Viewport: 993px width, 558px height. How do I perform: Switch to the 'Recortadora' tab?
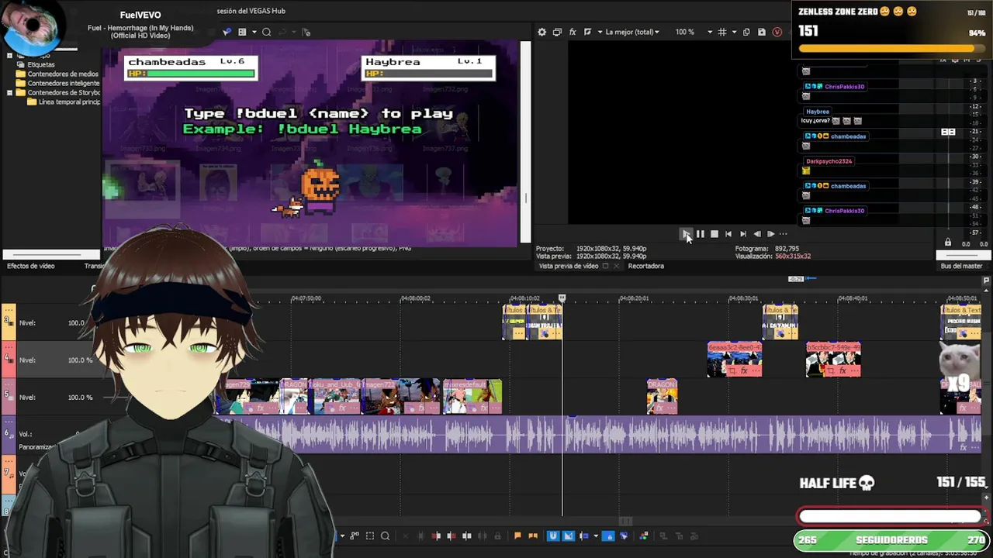pyautogui.click(x=646, y=266)
